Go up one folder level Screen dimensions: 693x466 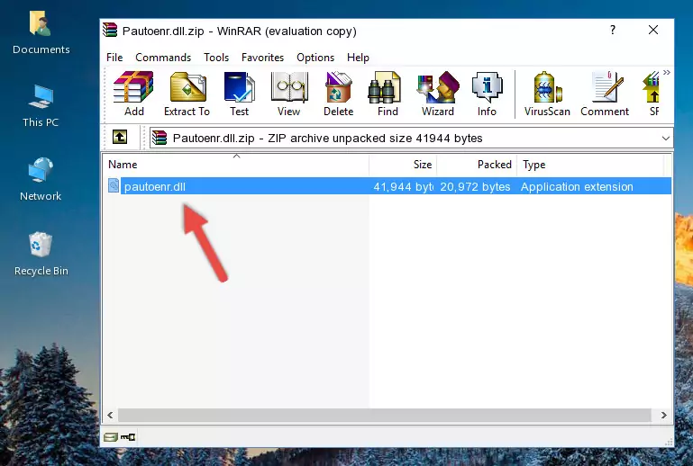click(x=120, y=138)
